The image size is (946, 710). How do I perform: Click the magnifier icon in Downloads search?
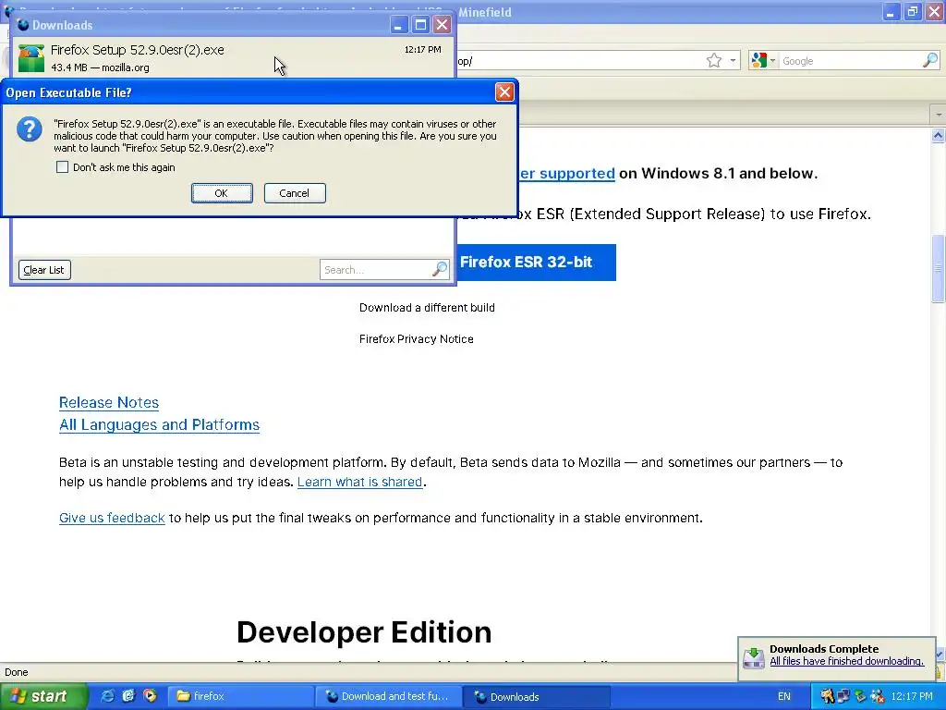[x=440, y=269]
